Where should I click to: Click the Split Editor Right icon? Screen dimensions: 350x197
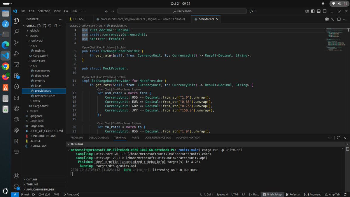coord(339,19)
